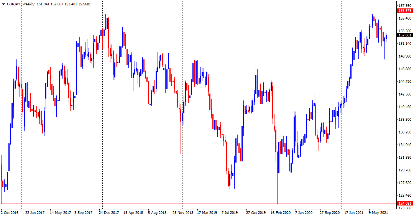
Task: Click the 157.560 price axis value
Action: 405,5
